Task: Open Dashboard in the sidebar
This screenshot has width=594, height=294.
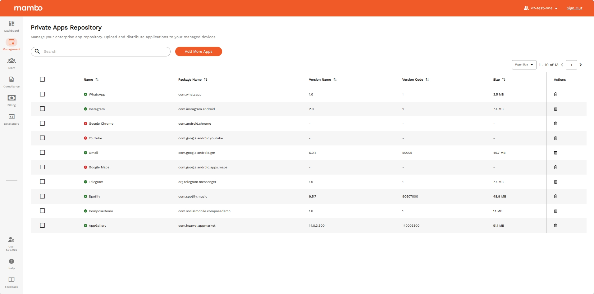Action: [11, 26]
